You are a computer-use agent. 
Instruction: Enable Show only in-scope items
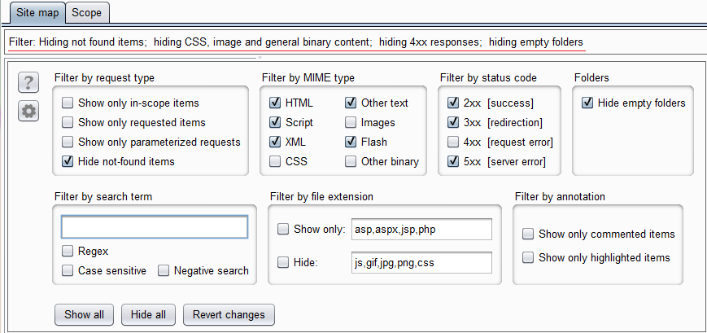[68, 103]
